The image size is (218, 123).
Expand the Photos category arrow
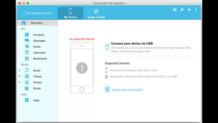coord(20,82)
